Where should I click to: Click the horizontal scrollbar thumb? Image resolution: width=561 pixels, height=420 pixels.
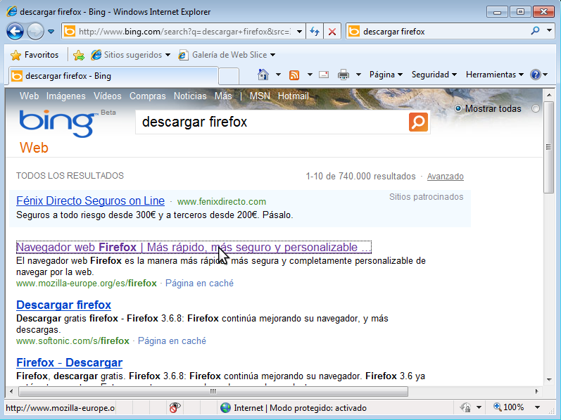point(213,391)
